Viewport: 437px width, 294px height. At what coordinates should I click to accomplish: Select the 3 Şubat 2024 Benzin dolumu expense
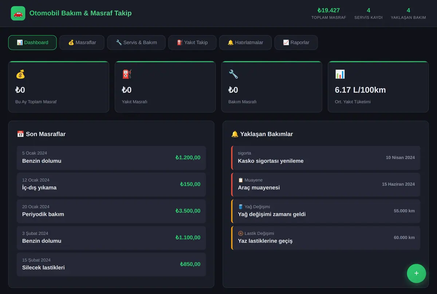click(111, 238)
